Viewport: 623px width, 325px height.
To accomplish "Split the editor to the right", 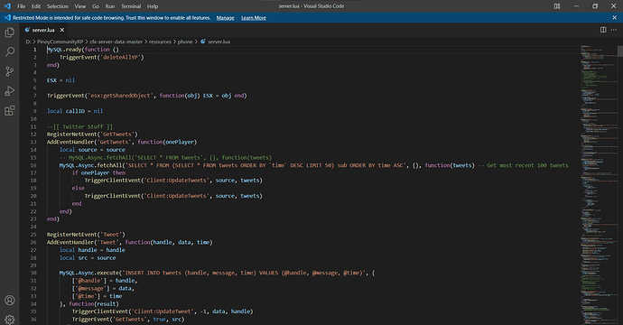I will [603, 30].
